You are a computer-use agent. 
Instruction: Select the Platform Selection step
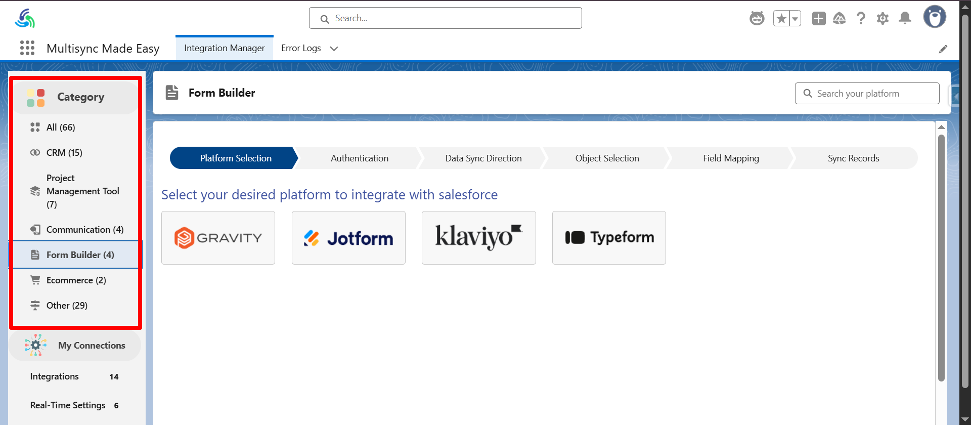point(234,158)
